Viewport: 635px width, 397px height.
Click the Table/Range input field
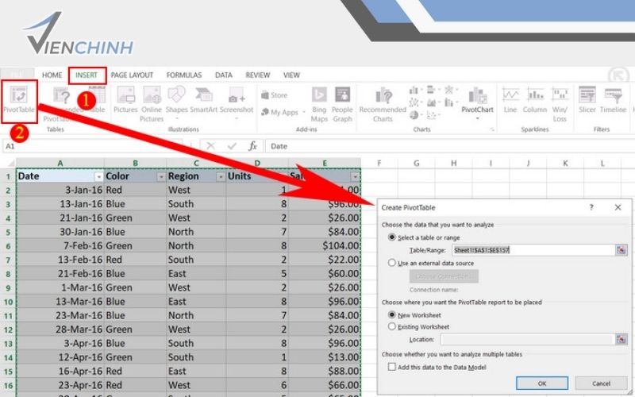[533, 250]
